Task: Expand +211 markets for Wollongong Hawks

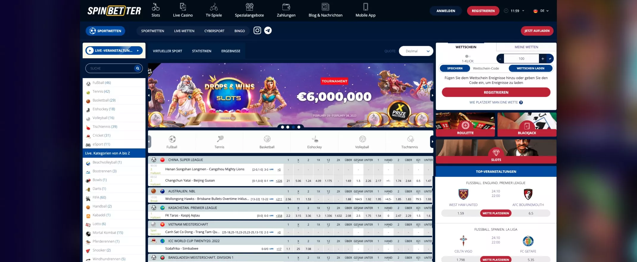Action: pos(279,199)
